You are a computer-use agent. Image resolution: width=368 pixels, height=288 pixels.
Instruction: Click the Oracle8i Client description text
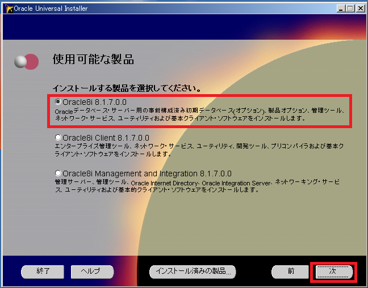[199, 150]
